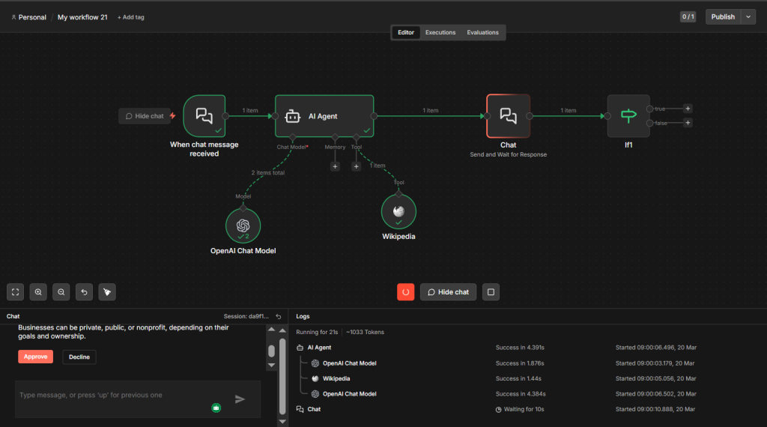Screen dimensions: 767x427
Task: Click the red stop execution button
Action: coord(405,292)
